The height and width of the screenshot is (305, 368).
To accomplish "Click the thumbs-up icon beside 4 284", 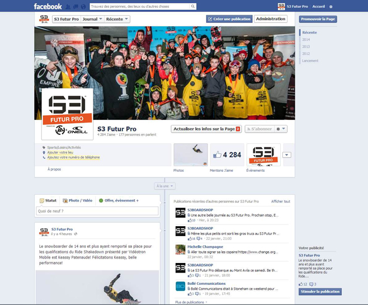I will point(217,154).
